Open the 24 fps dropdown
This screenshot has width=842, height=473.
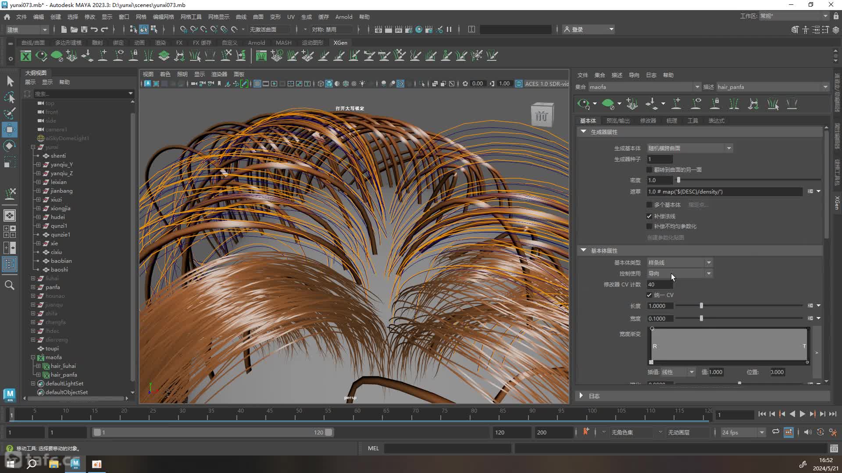click(x=743, y=432)
